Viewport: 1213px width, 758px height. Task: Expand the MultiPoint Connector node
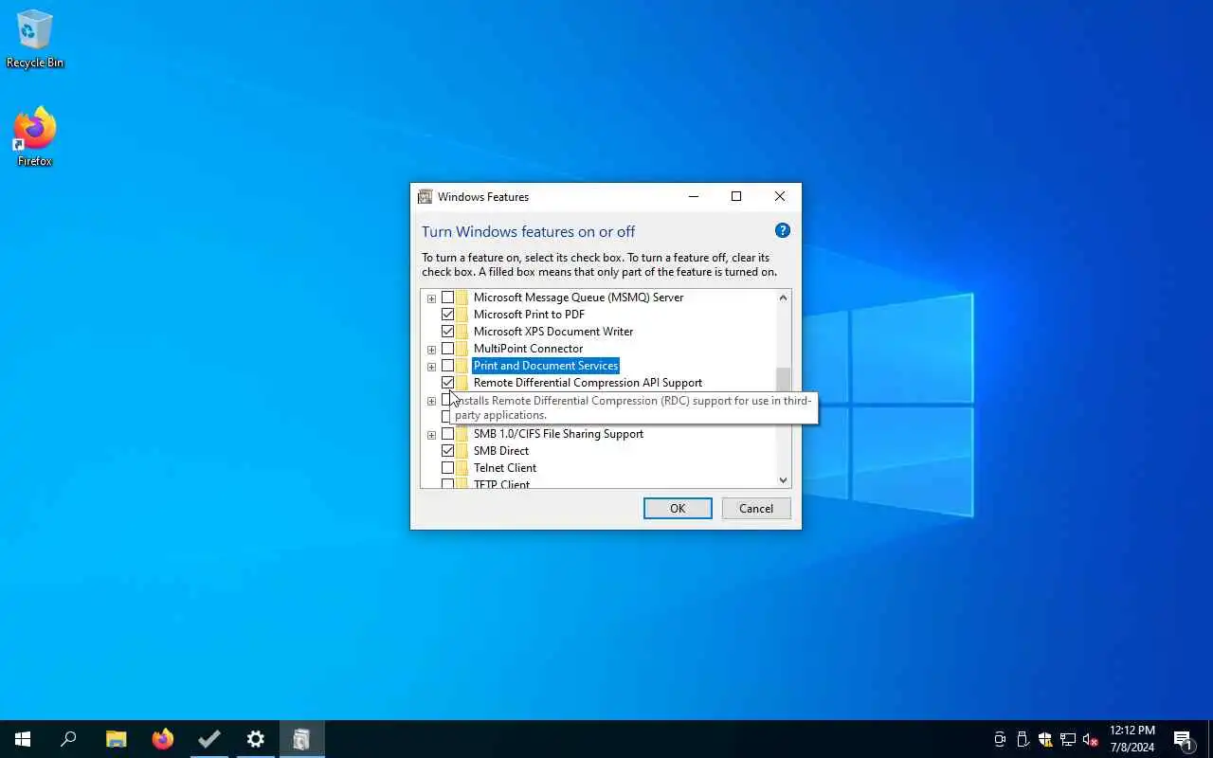431,350
